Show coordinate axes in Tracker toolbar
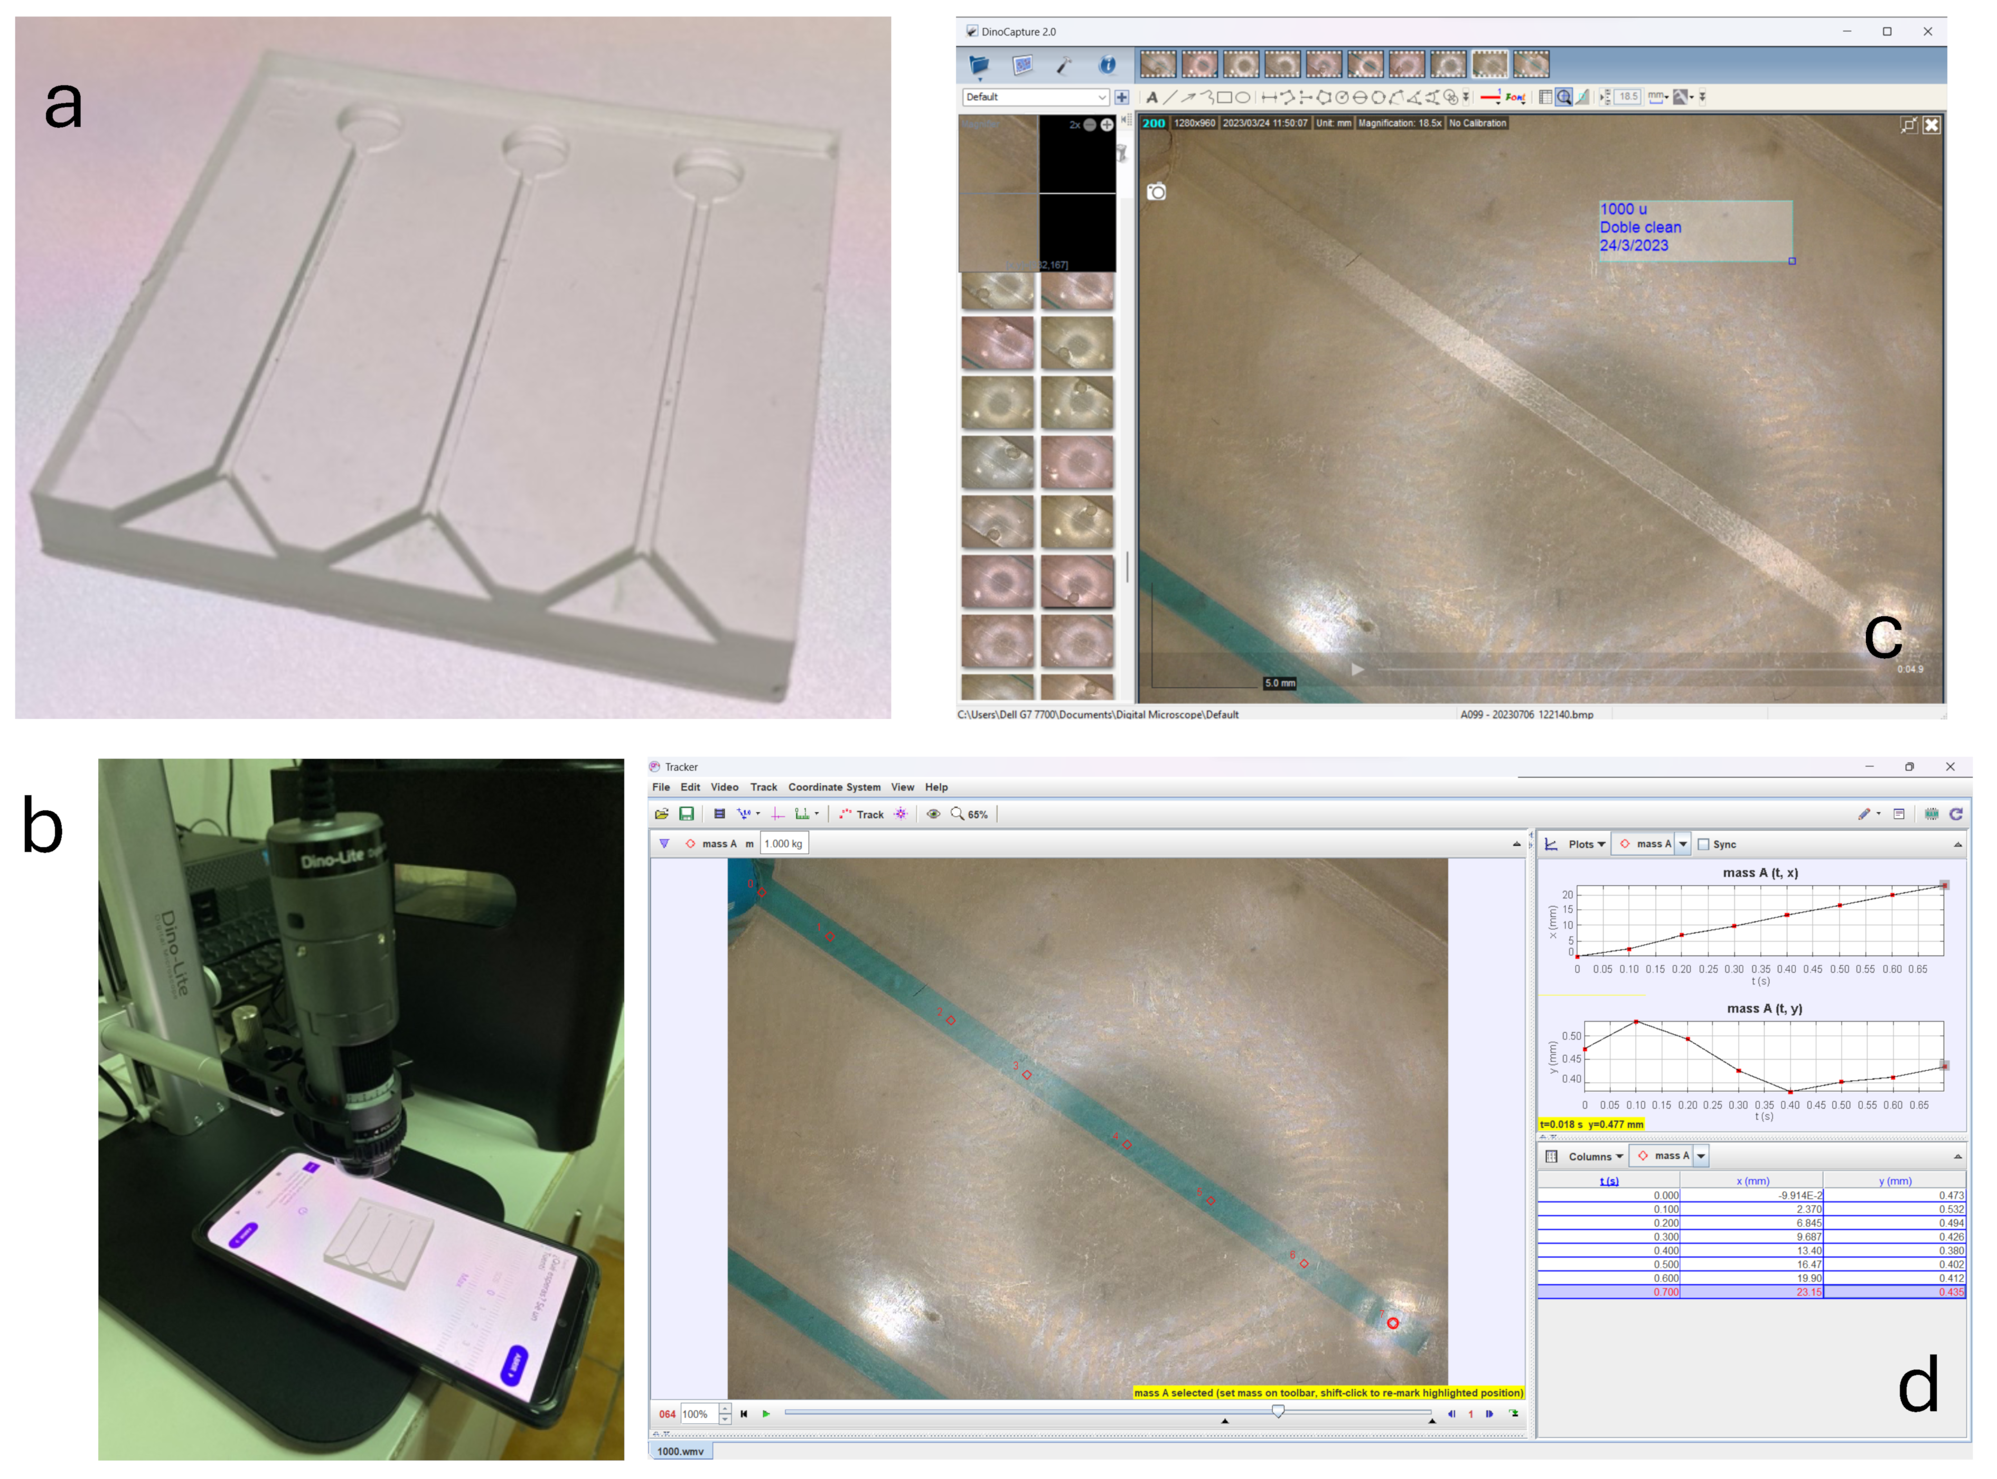The image size is (1997, 1479). [777, 814]
